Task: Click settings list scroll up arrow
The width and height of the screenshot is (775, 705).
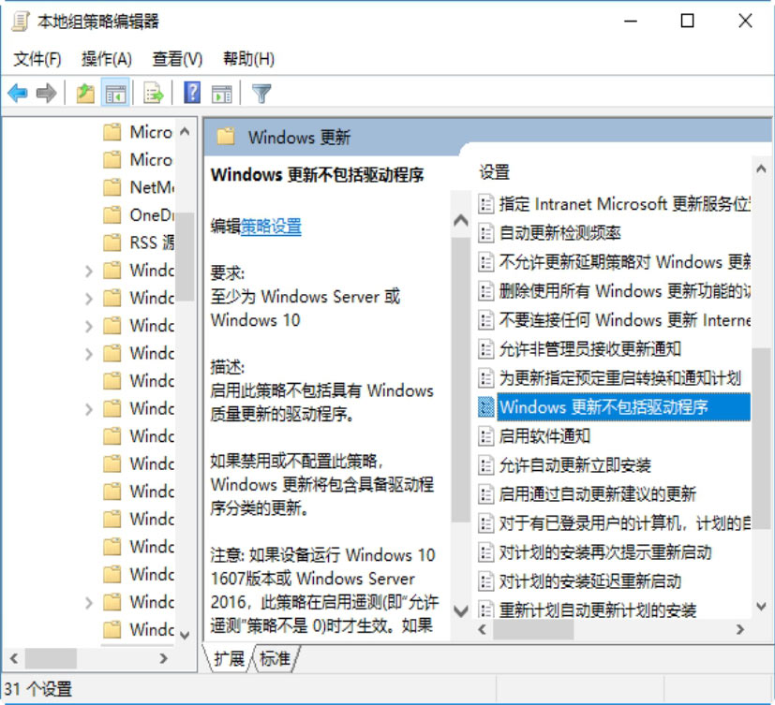Action: [x=761, y=169]
